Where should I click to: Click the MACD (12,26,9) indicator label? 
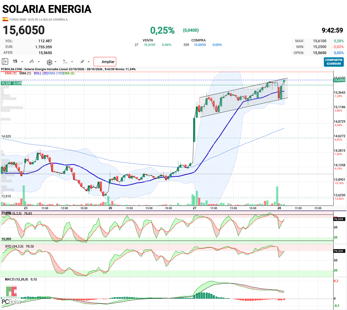tap(16, 279)
